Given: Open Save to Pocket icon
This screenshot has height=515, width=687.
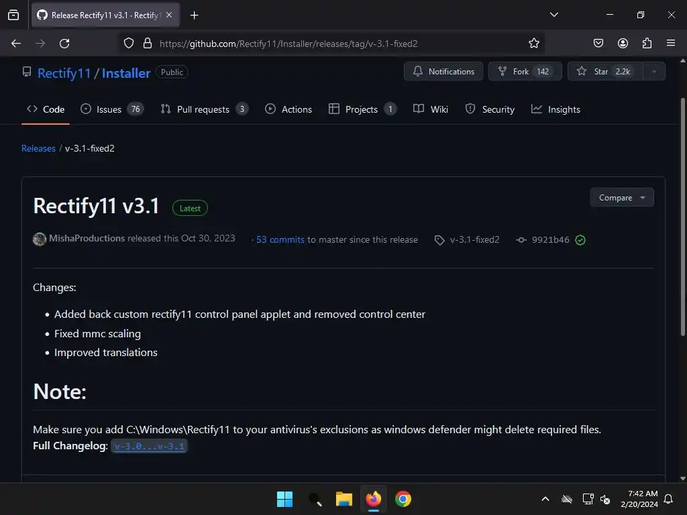Looking at the screenshot, I should (x=598, y=44).
